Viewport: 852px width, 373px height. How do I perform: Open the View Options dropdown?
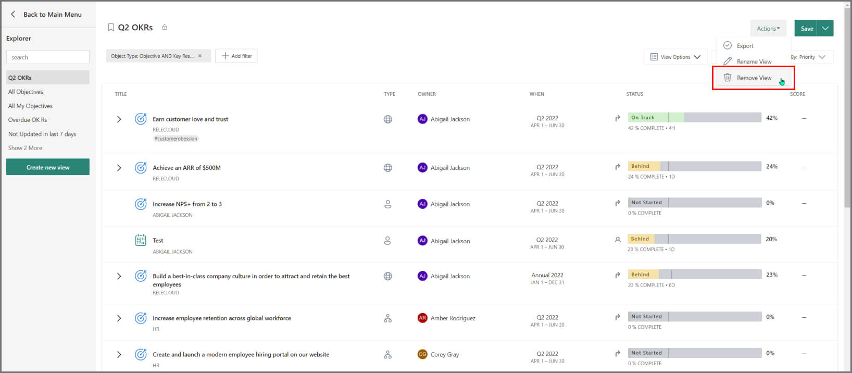[675, 57]
